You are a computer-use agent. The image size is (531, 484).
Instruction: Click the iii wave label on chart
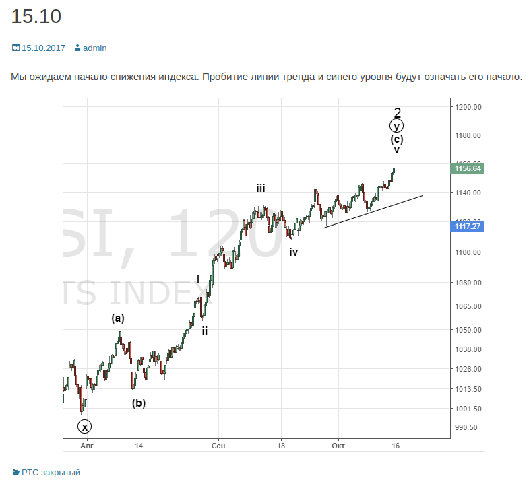[260, 188]
